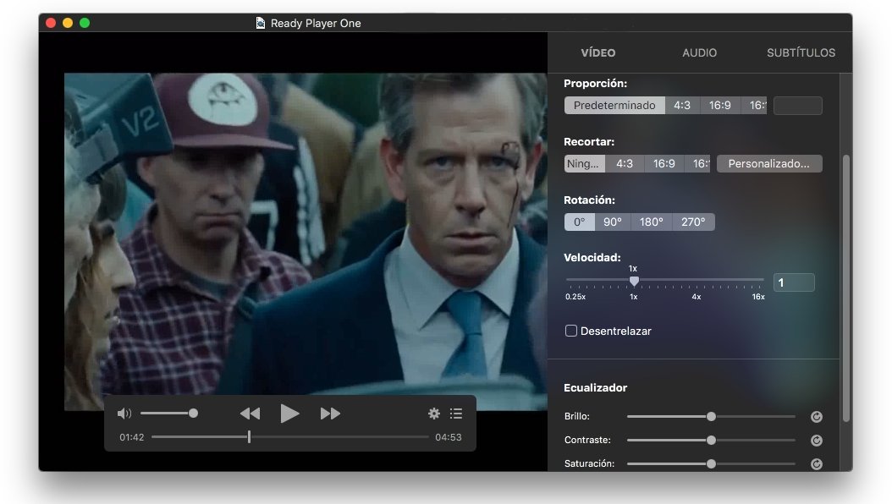Click the Velocidad speed slider handle
The image size is (892, 504).
634,281
